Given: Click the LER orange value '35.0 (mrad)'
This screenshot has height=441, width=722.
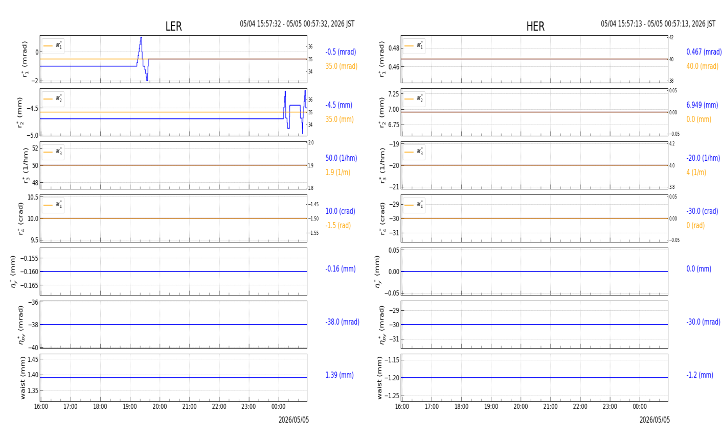Looking at the screenshot, I should (x=342, y=66).
